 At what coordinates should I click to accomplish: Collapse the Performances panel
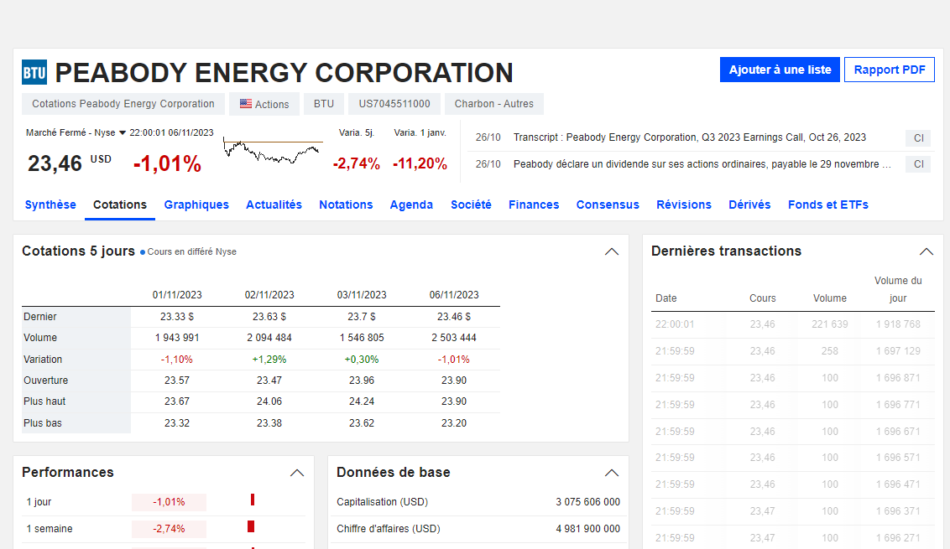pos(297,473)
